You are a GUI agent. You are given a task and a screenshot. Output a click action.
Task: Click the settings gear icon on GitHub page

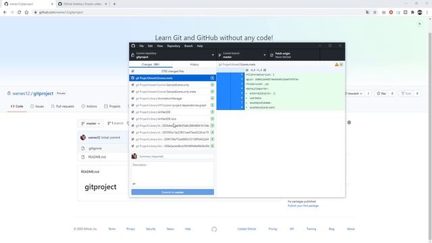click(349, 122)
